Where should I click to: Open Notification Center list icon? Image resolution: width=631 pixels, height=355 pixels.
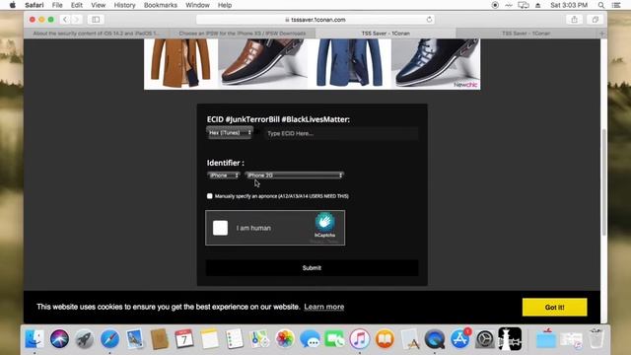point(616,5)
